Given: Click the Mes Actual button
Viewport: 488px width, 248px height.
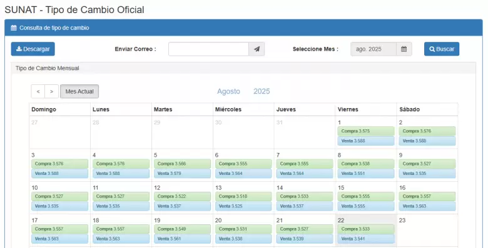Looking at the screenshot, I should [79, 91].
